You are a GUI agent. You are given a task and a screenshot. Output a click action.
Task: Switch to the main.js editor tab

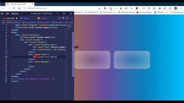tap(42, 18)
